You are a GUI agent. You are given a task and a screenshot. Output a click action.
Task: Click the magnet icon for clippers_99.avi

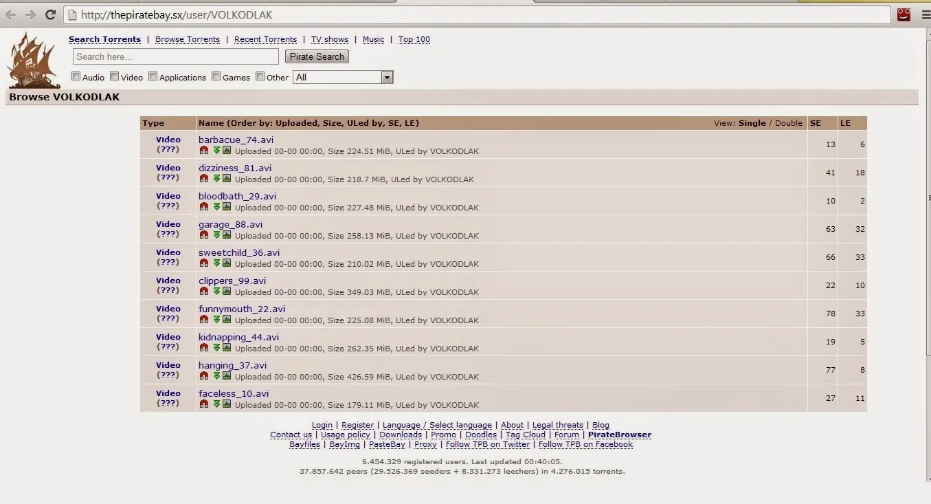(x=203, y=291)
